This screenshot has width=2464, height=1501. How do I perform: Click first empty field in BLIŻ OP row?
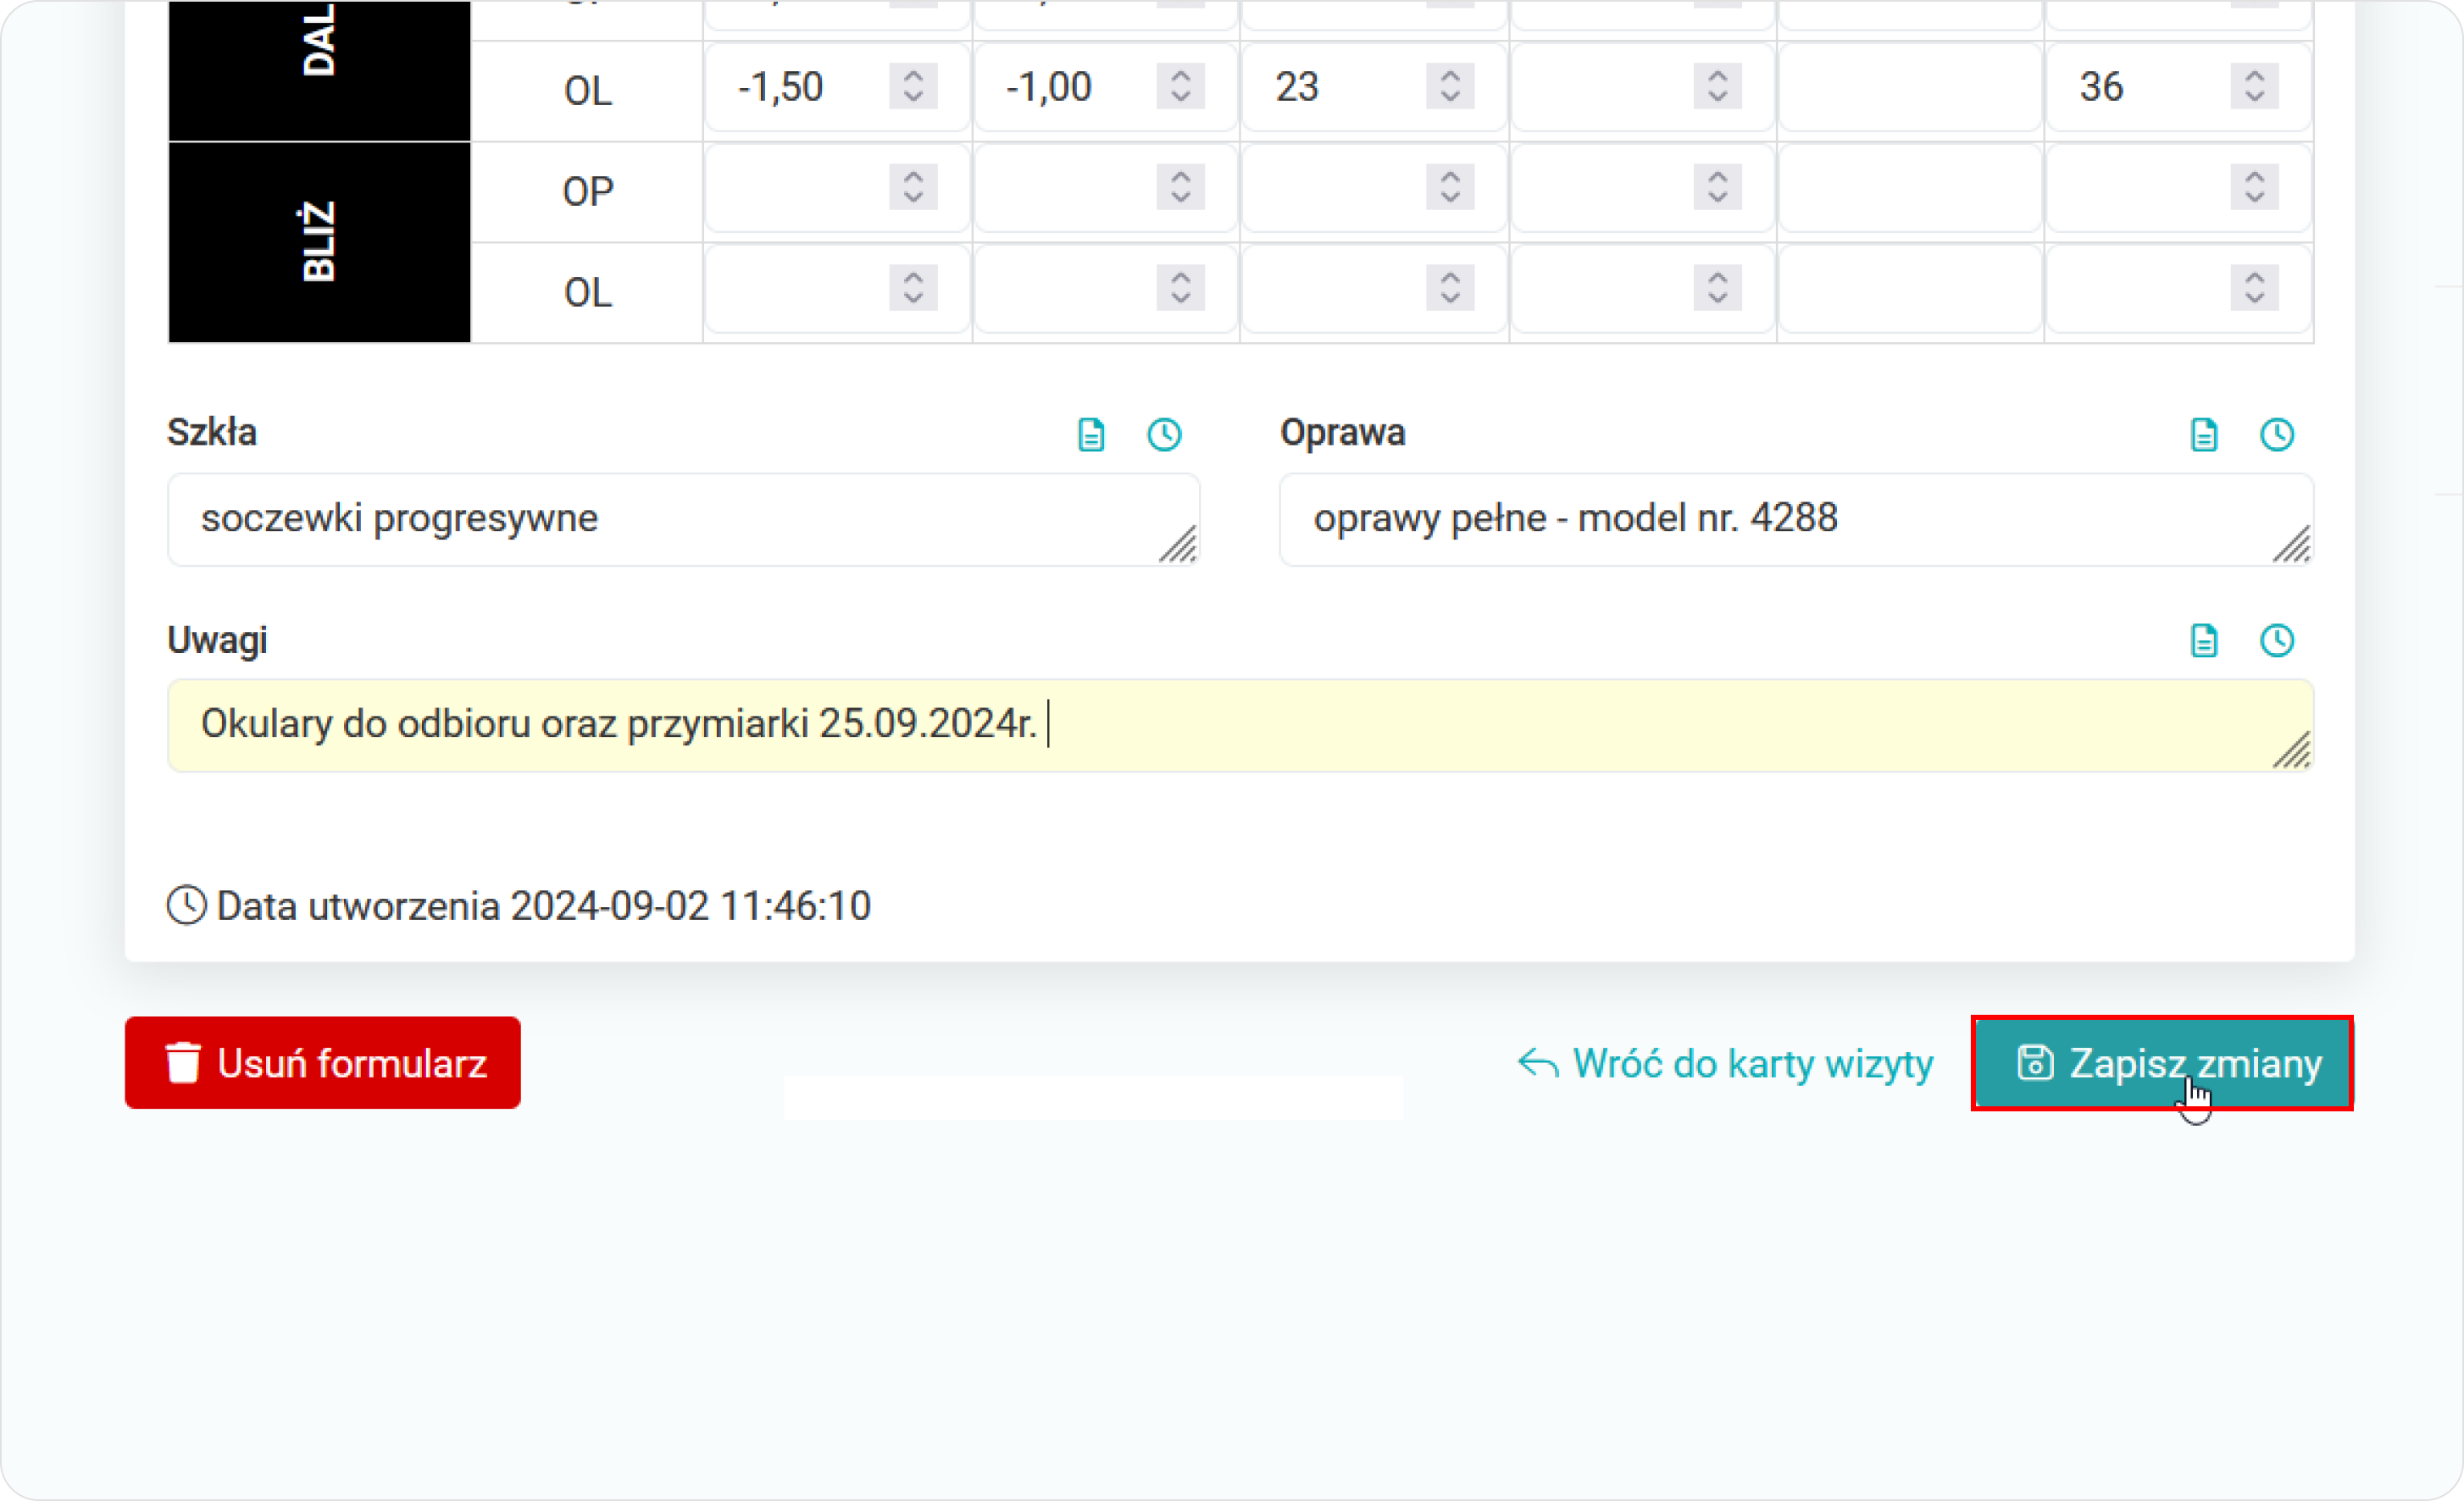pos(837,188)
